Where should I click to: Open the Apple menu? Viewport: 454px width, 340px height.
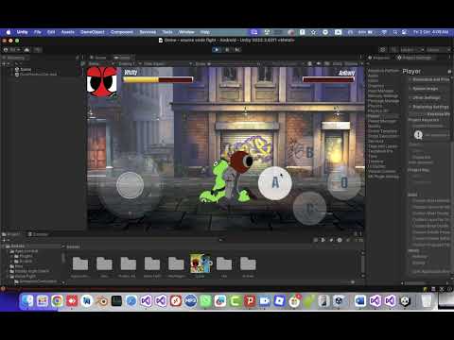pos(9,32)
